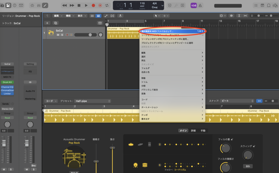Solo the SoCal track

[x=62, y=35]
